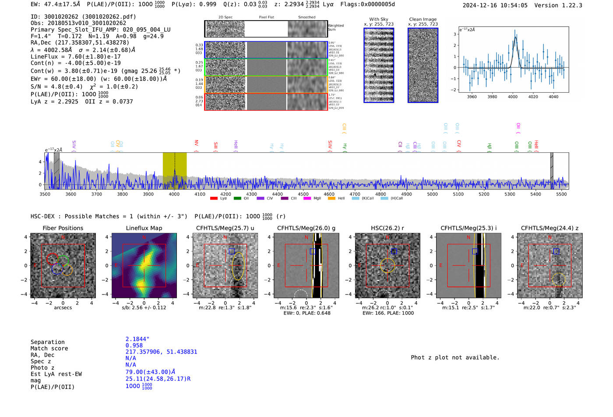Screen dimensions: 613x417
Task: Click the red CIV marker near 5100Å
Action: [x=458, y=146]
